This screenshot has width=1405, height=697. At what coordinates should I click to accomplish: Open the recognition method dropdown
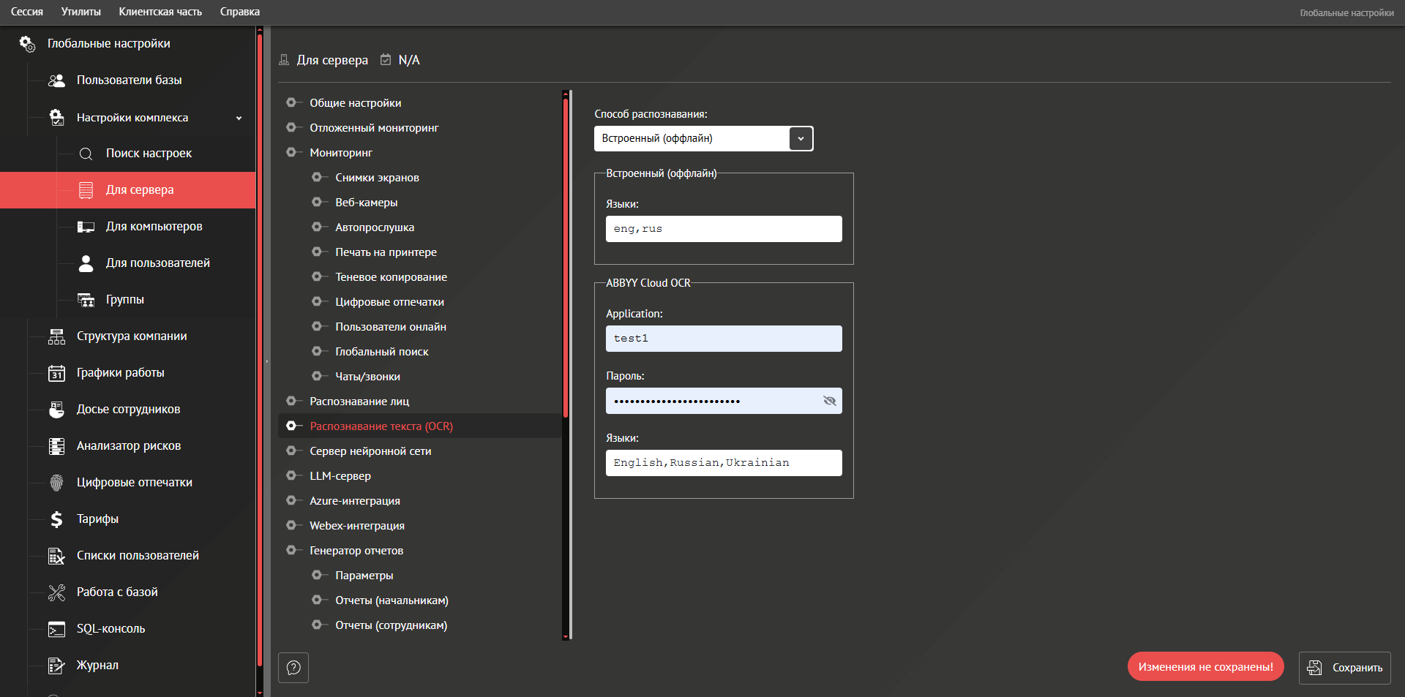point(801,139)
